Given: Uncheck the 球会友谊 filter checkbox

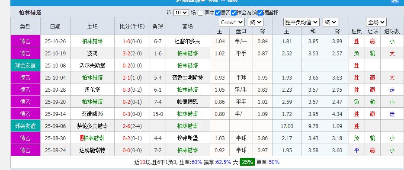Looking at the screenshot, I should 234,13.
